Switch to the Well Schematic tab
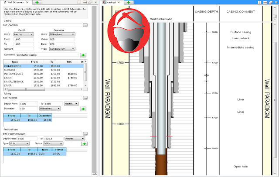279x177 pixels. [16, 2]
